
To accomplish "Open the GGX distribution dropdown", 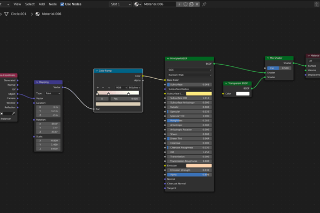I will pyautogui.click(x=189, y=70).
